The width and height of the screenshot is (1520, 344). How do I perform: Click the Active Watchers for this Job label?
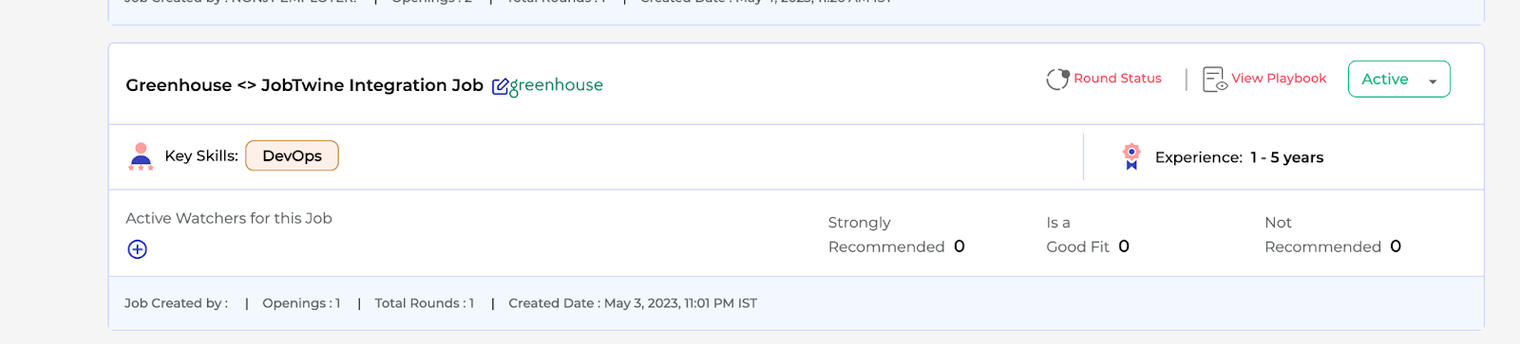[229, 218]
